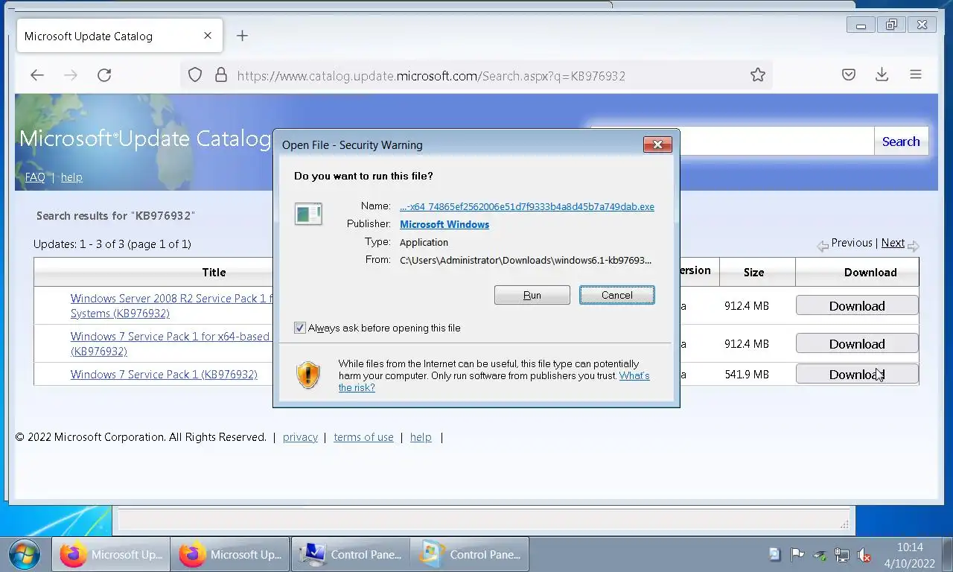Open second Control Panel taskbar item
Image resolution: width=953 pixels, height=572 pixels.
coord(470,554)
